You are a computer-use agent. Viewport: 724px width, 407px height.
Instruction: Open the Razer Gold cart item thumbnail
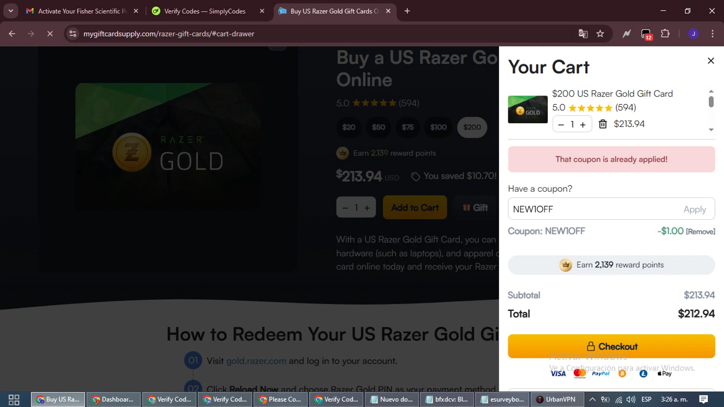[528, 110]
